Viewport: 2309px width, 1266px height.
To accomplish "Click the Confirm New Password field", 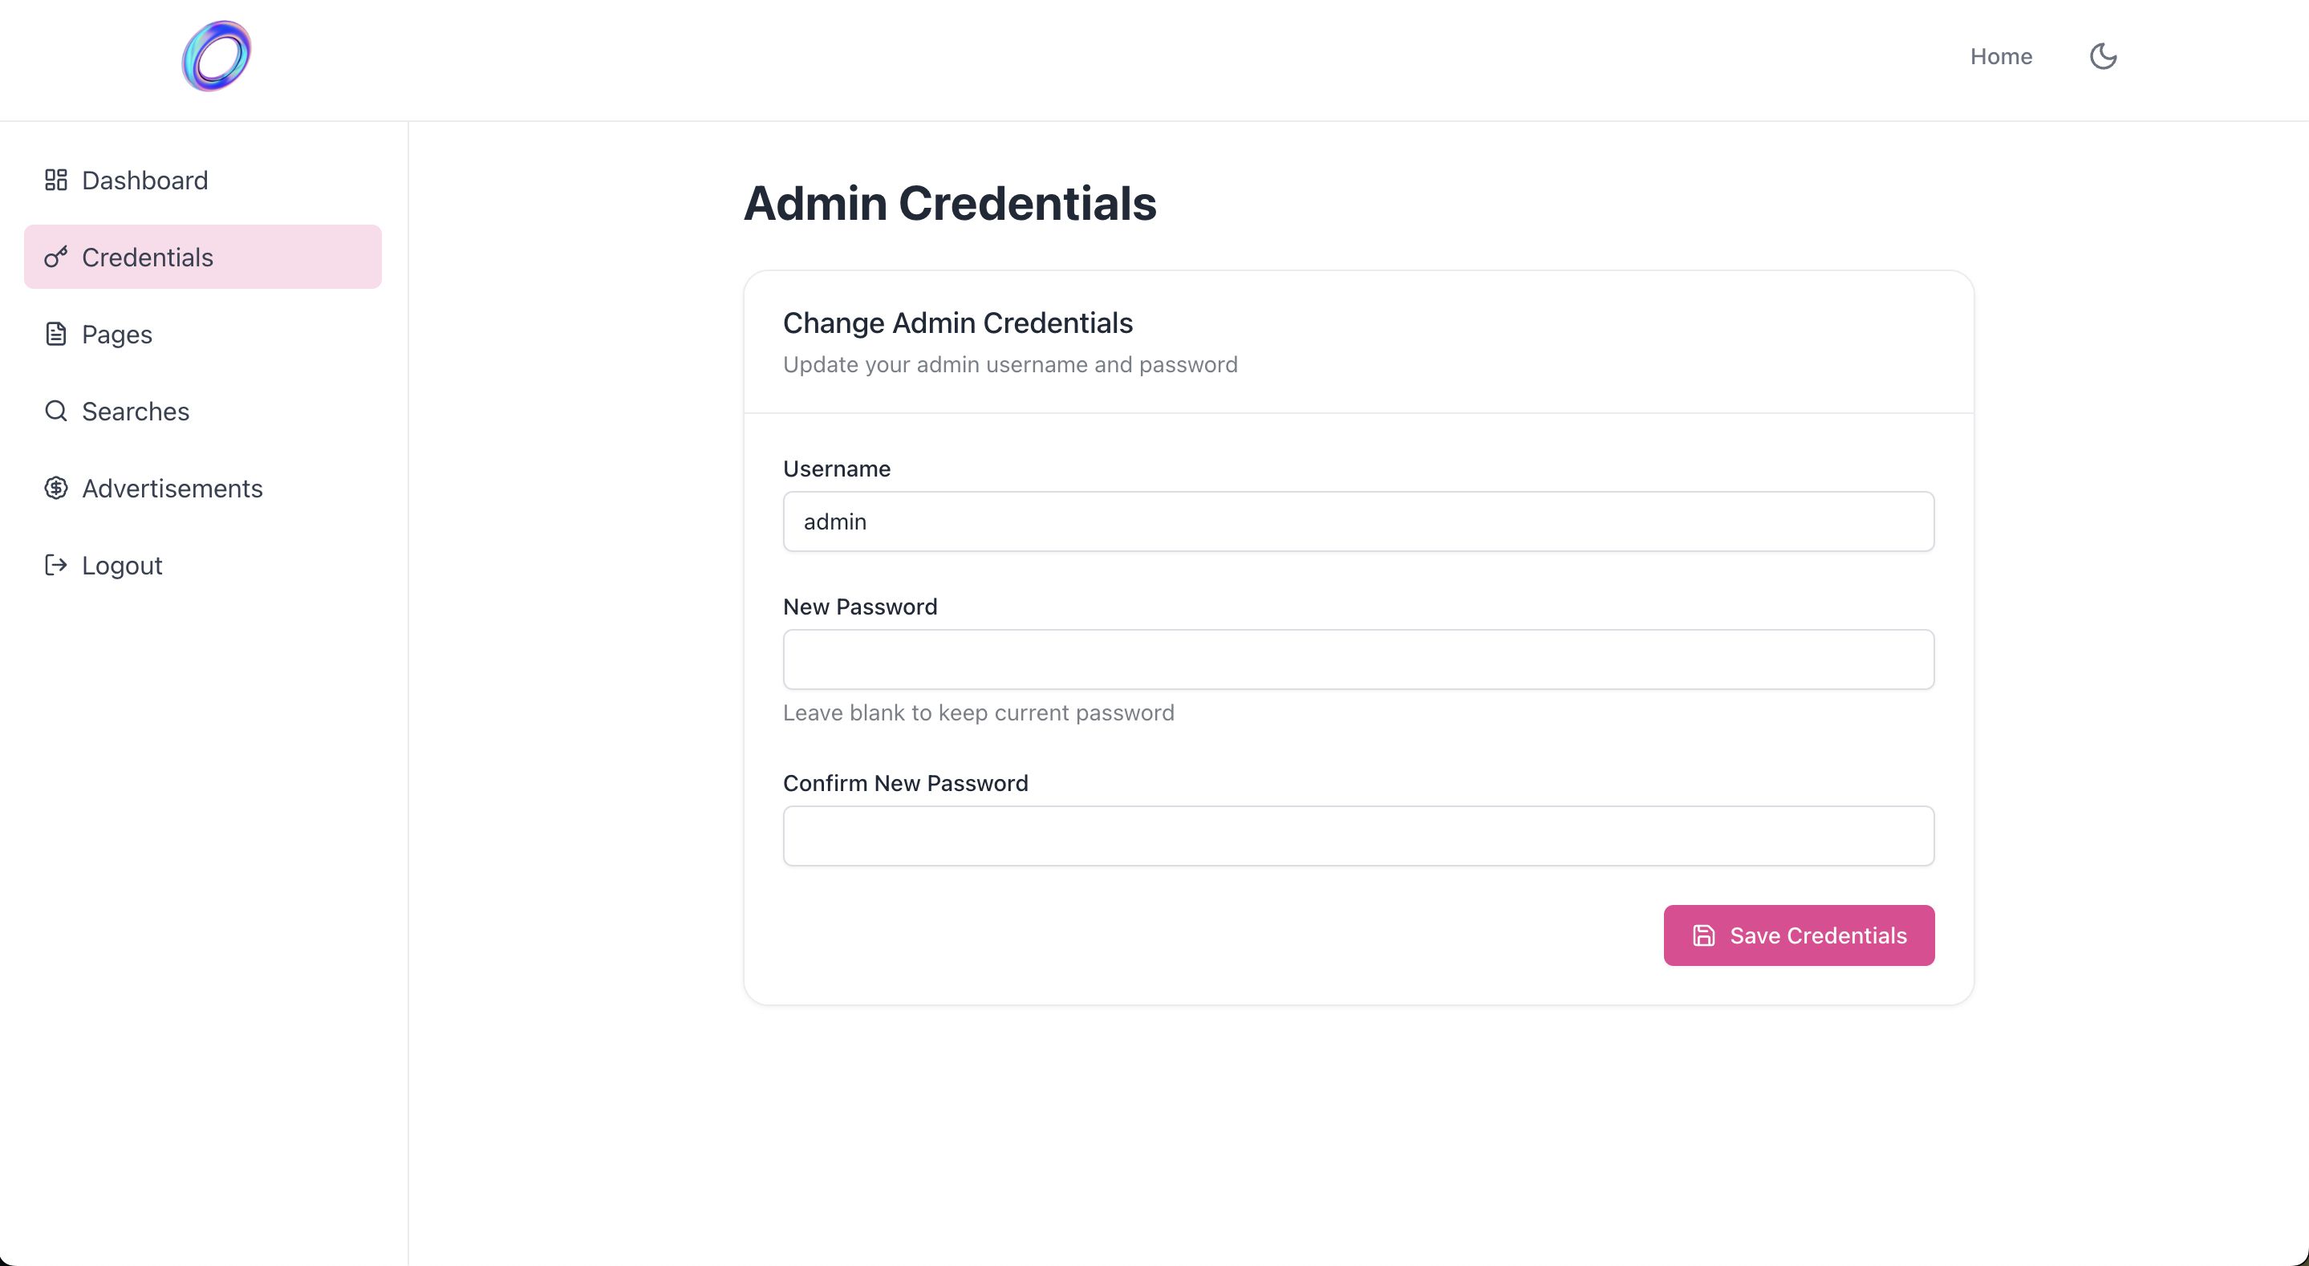I will tap(1358, 836).
